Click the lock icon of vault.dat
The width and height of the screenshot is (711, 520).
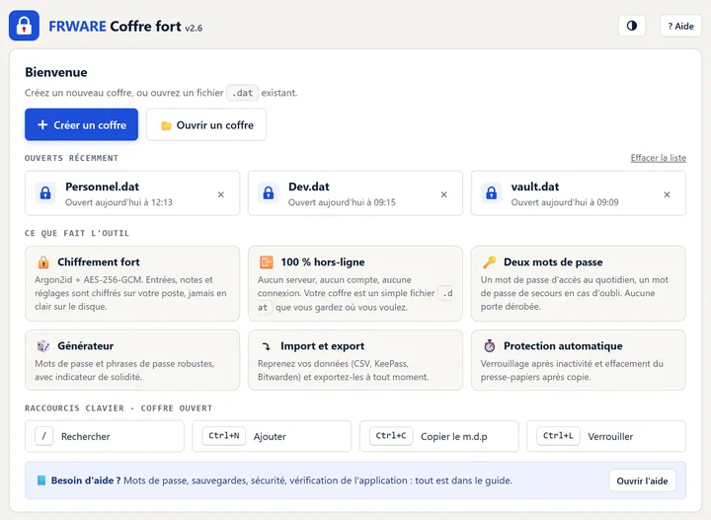tap(491, 193)
